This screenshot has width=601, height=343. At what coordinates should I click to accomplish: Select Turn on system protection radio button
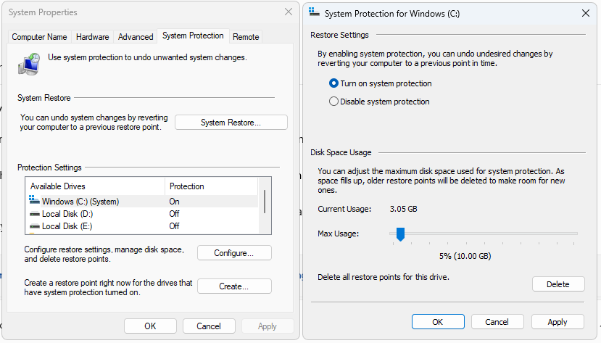(x=333, y=83)
